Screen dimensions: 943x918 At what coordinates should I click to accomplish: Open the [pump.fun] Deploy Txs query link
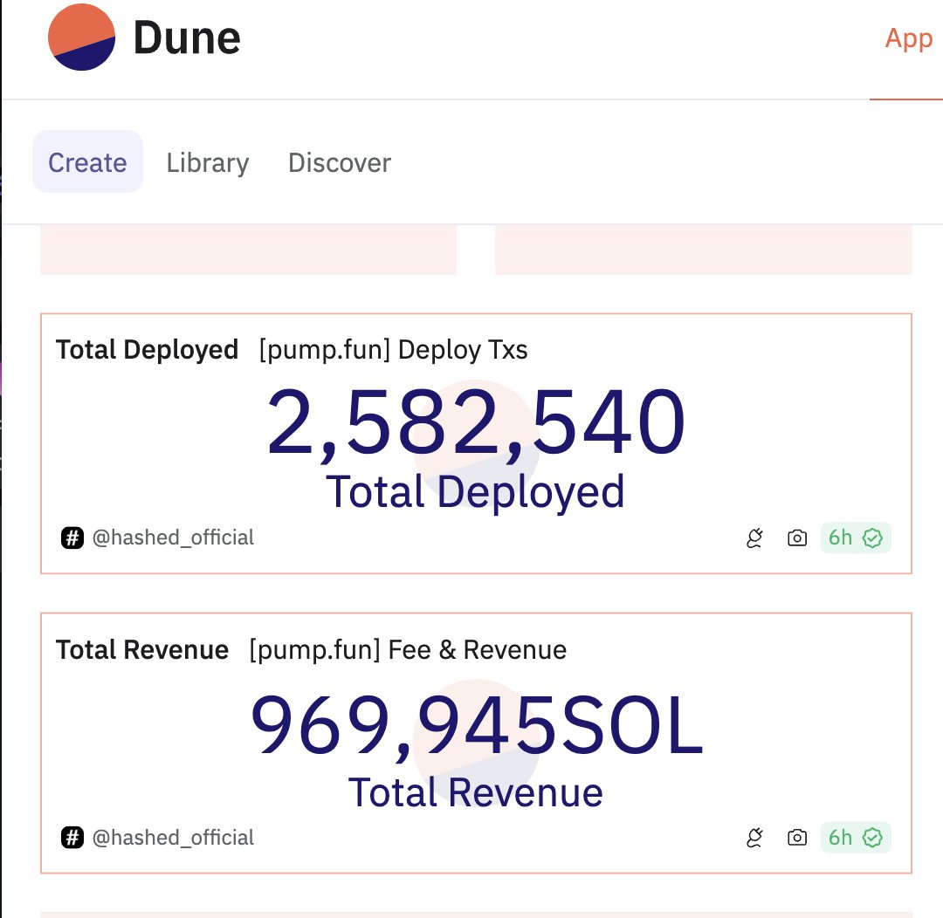click(x=393, y=350)
